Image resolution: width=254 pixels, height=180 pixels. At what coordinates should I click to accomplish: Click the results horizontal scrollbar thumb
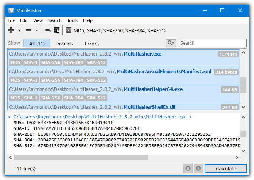pyautogui.click(x=81, y=157)
